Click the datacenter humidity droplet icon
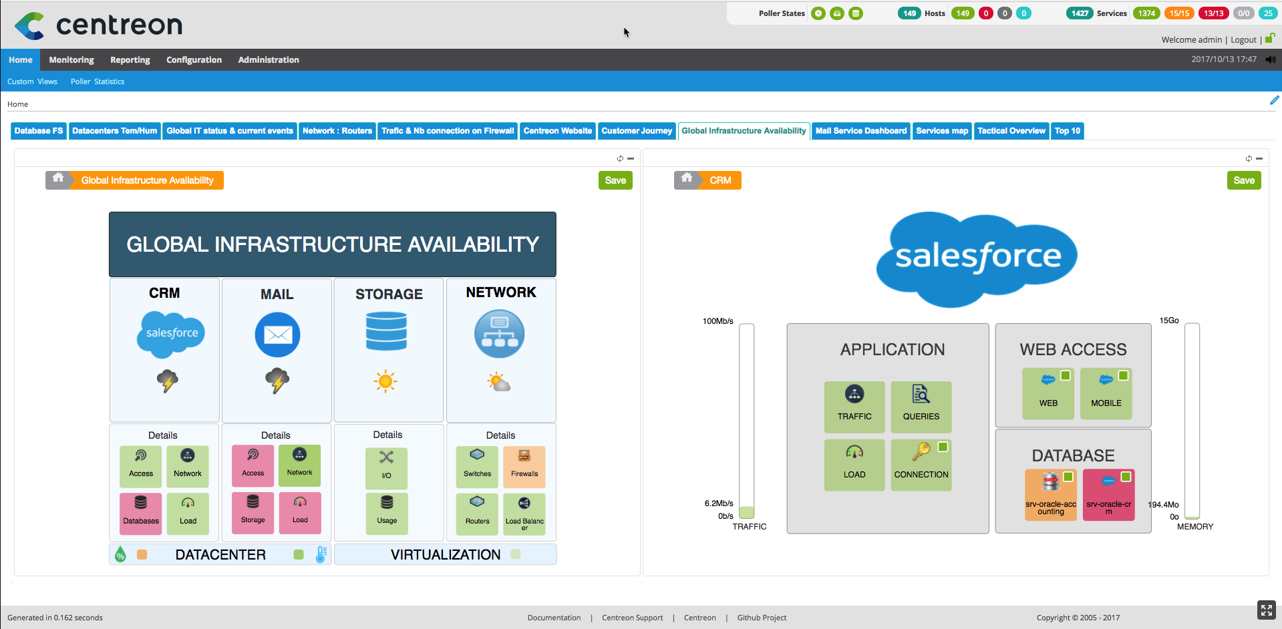Image resolution: width=1282 pixels, height=629 pixels. pyautogui.click(x=120, y=554)
